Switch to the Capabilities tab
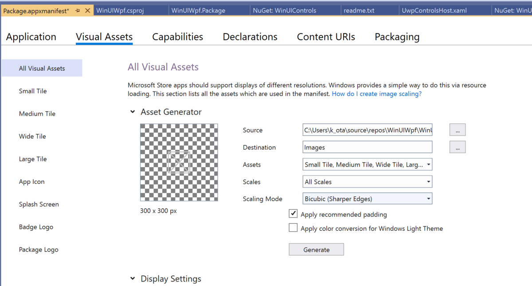This screenshot has height=286, width=532. (x=177, y=37)
